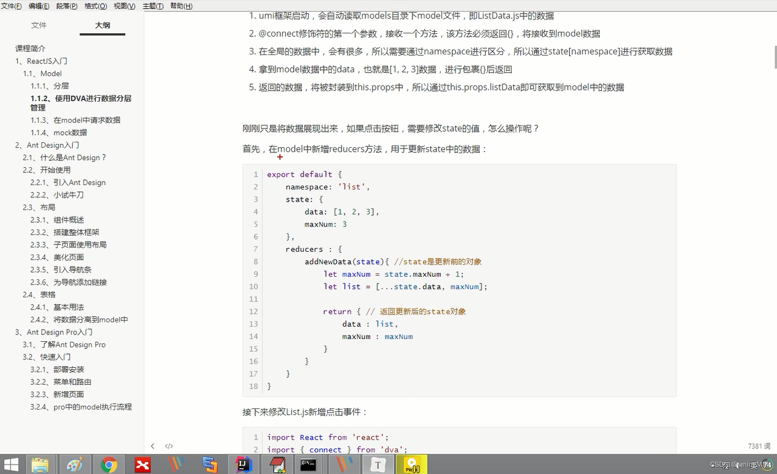Image resolution: width=777 pixels, height=474 pixels.
Task: Open the red notepad app in the taskbar
Action: coord(277,465)
